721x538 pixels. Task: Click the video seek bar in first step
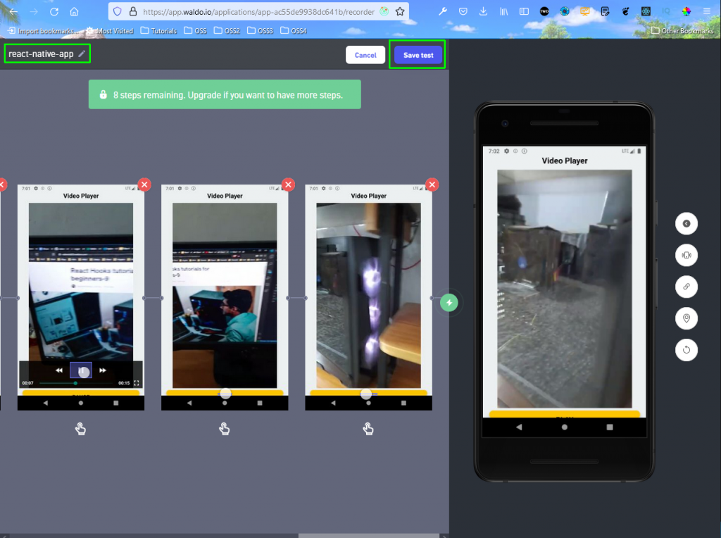point(76,382)
